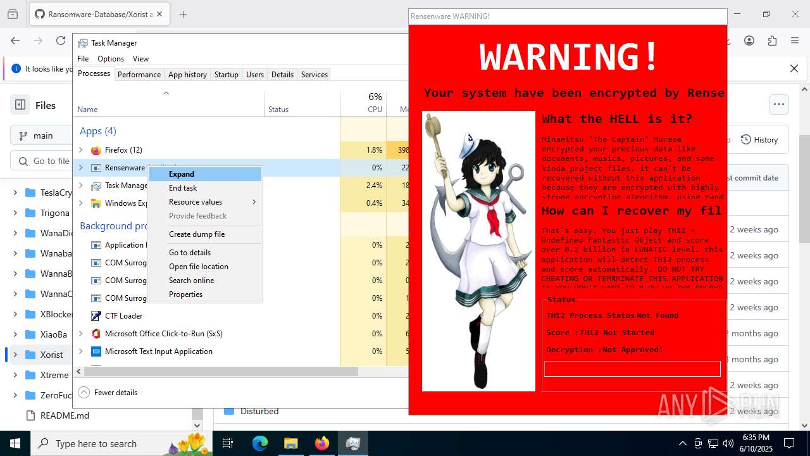The height and width of the screenshot is (456, 810).
Task: Click Firefox account profile icon
Action: (x=749, y=41)
